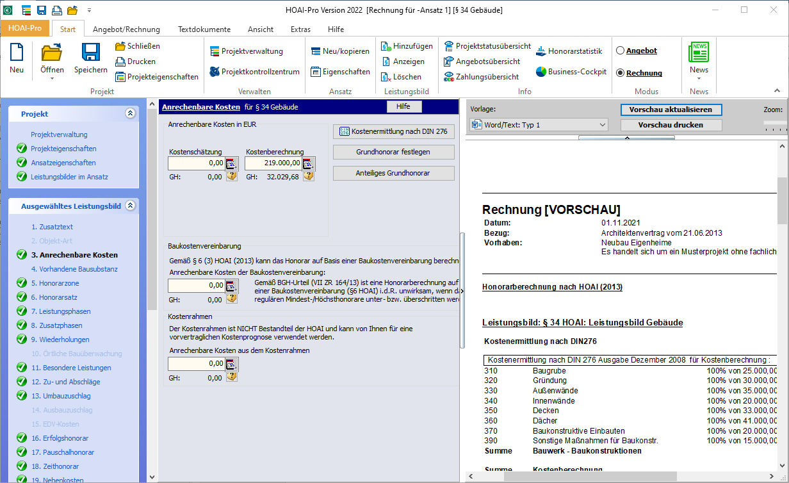Image resolution: width=789 pixels, height=483 pixels.
Task: Launch the Projektkontrollzentrum
Action: tap(254, 72)
